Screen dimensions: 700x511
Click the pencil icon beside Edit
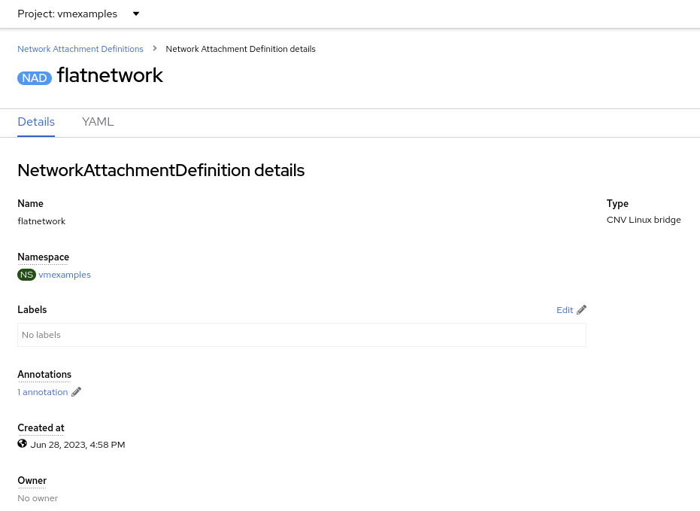(x=581, y=310)
